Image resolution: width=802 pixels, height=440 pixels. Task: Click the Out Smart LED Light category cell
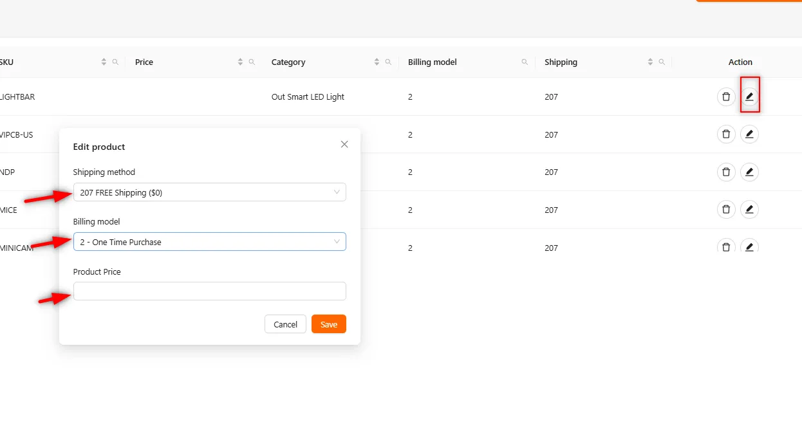click(x=308, y=96)
